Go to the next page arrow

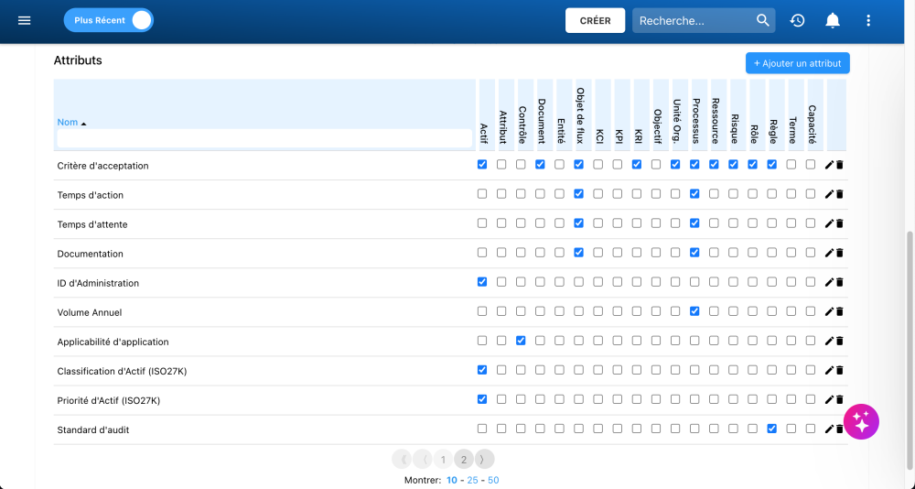pos(484,460)
